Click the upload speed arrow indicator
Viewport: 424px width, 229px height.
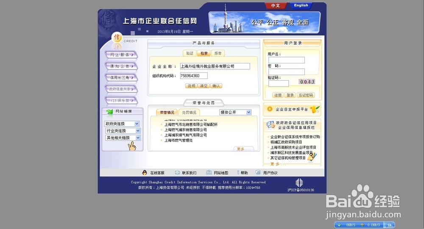(362, 225)
